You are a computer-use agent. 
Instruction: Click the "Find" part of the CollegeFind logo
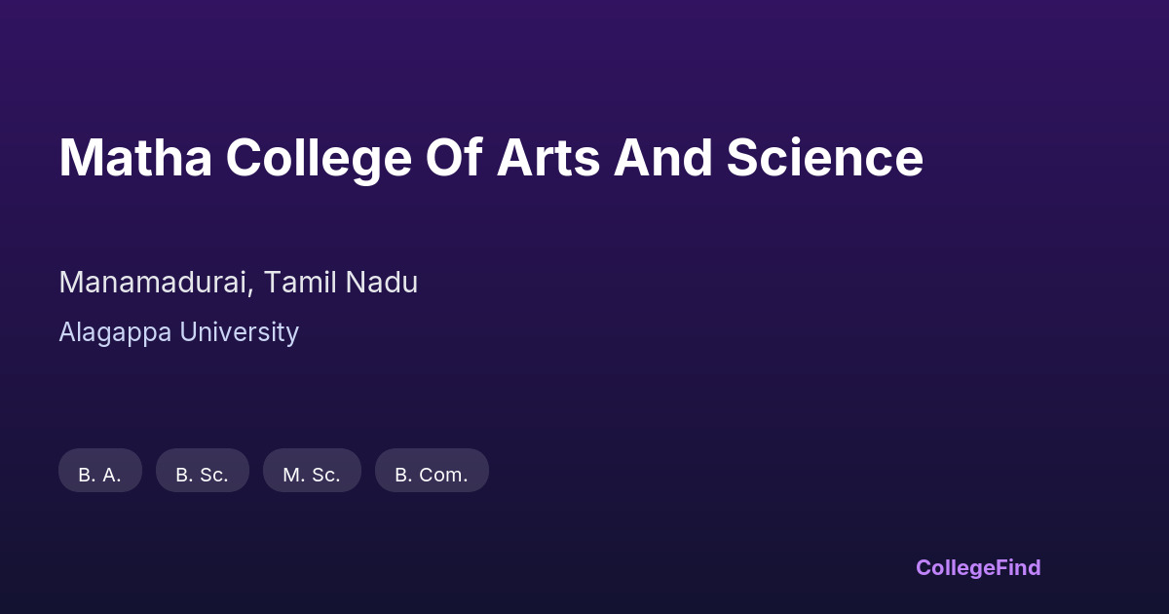click(1017, 567)
